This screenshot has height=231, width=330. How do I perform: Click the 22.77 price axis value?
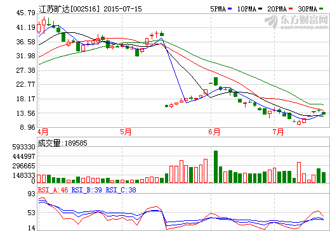point(26,84)
